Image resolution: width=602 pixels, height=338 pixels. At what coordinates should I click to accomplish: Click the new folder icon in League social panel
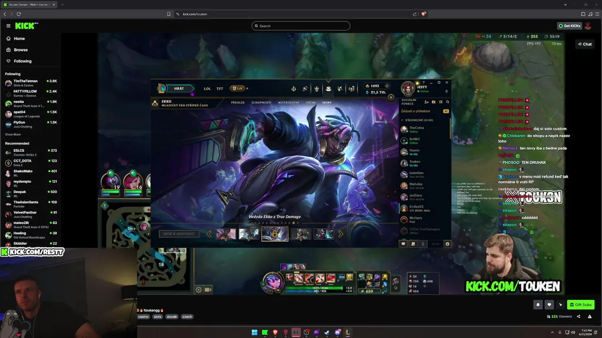click(434, 102)
